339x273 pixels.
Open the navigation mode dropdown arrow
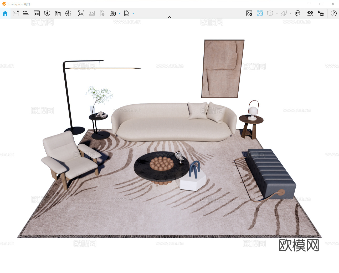pyautogui.click(x=291, y=13)
